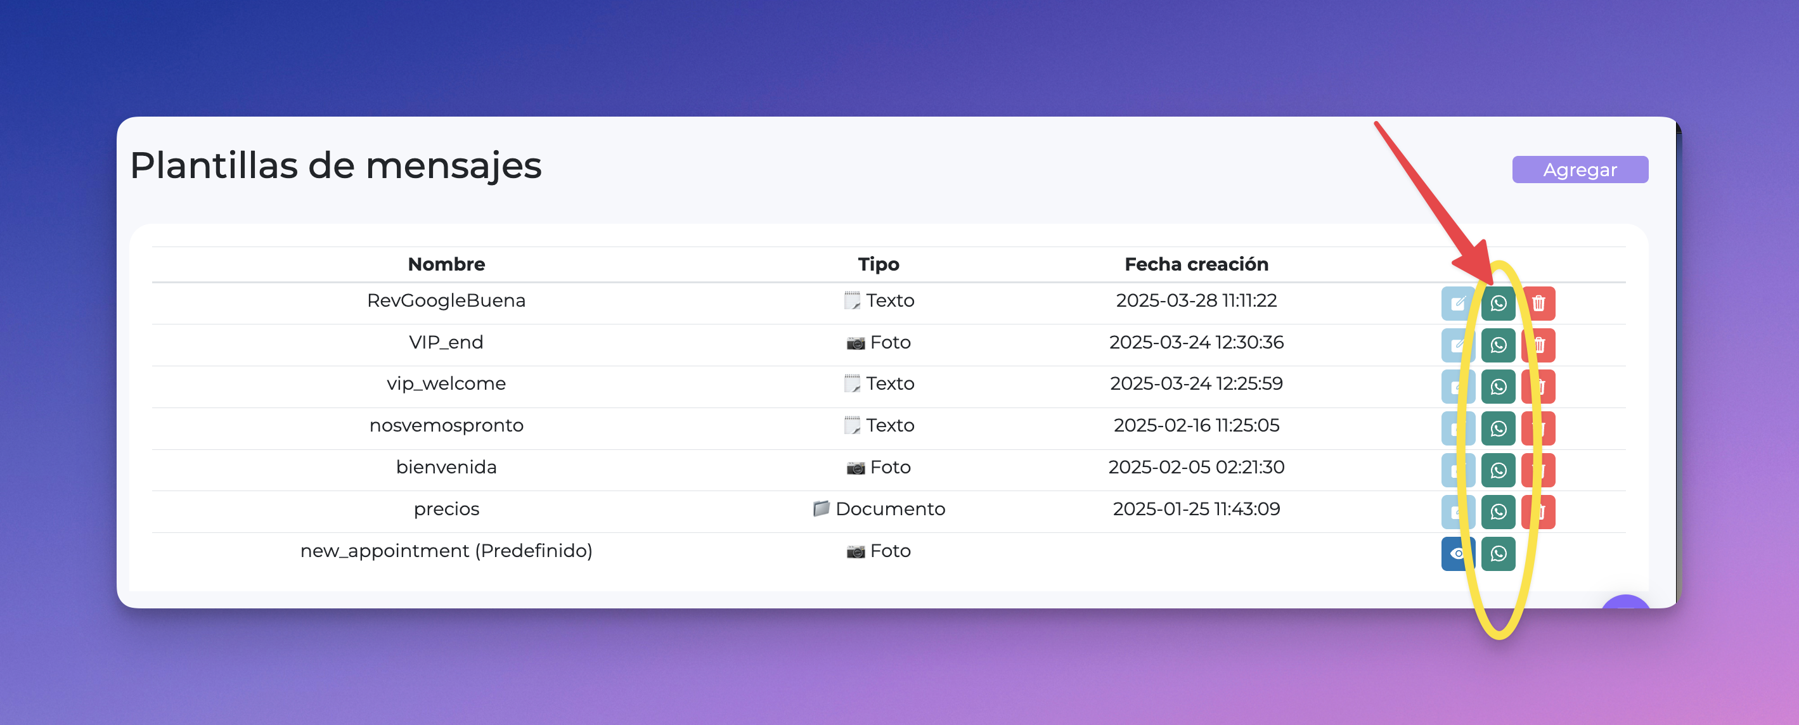The width and height of the screenshot is (1799, 725).
Task: Click the Nombre column header
Action: pyautogui.click(x=446, y=264)
